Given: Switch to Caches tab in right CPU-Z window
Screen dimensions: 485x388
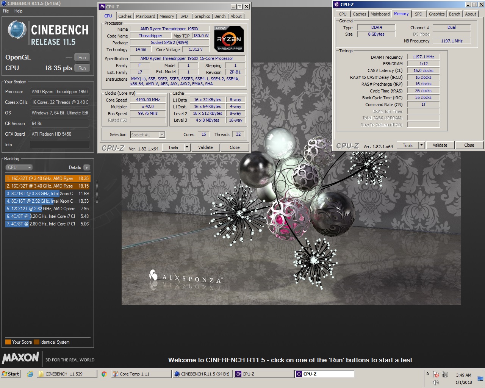Looking at the screenshot, I should click(x=359, y=14).
